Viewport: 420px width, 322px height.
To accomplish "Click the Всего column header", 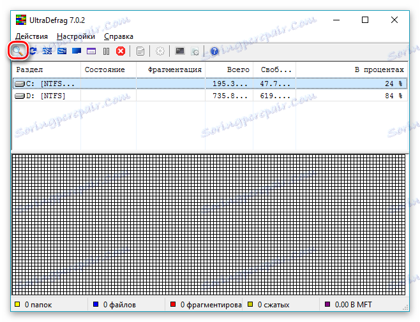I will point(229,70).
